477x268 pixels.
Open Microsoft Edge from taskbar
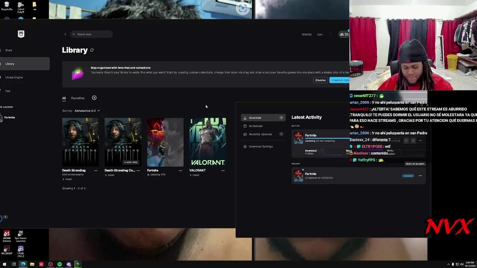click(23, 264)
